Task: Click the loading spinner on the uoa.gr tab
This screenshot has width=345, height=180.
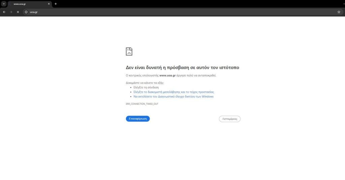Action: pos(10,4)
